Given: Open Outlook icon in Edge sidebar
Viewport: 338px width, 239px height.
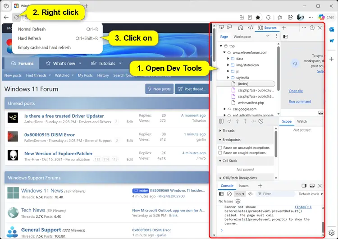Looking at the screenshot, I should click(x=332, y=30).
